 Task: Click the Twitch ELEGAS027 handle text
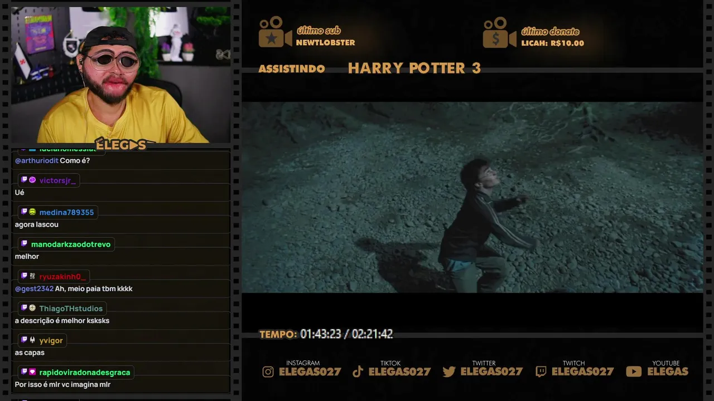point(582,371)
